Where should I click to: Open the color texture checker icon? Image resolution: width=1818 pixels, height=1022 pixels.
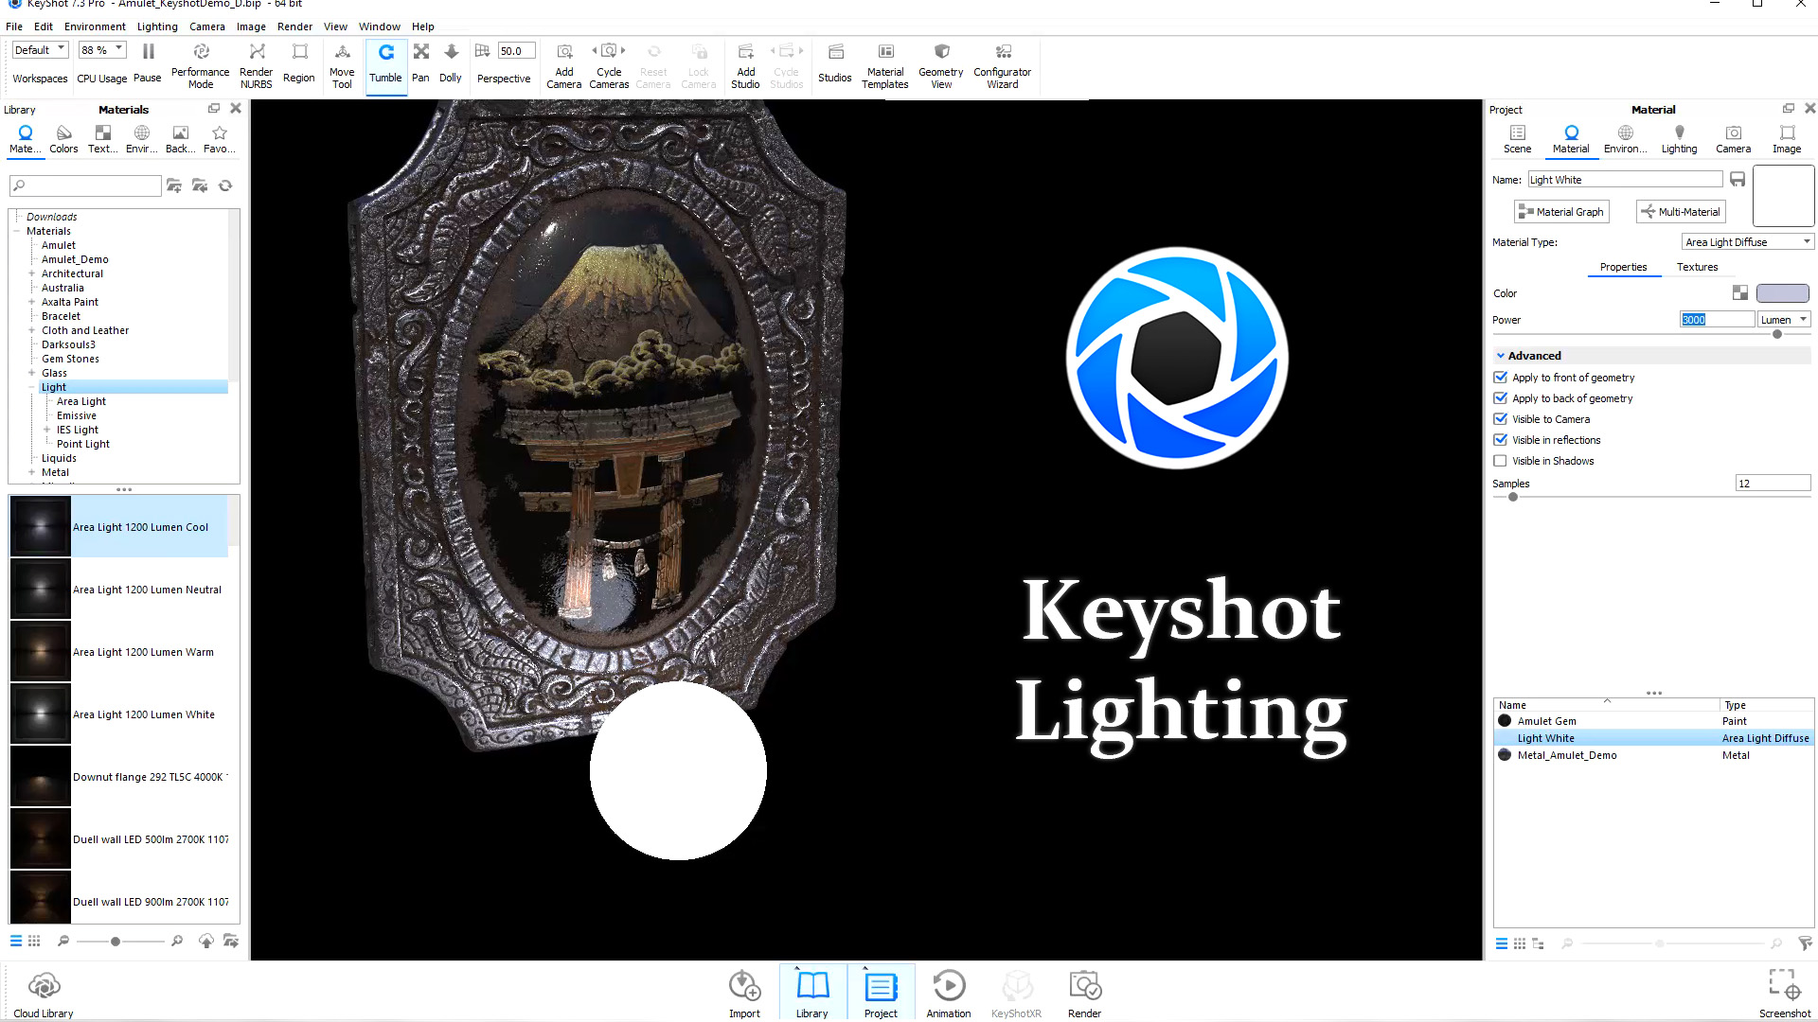pyautogui.click(x=1740, y=293)
